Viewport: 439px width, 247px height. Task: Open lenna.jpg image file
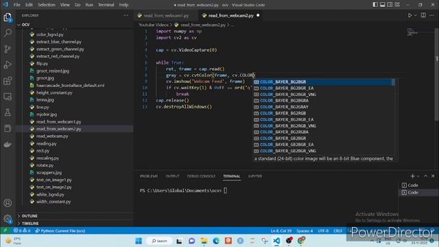click(45, 99)
